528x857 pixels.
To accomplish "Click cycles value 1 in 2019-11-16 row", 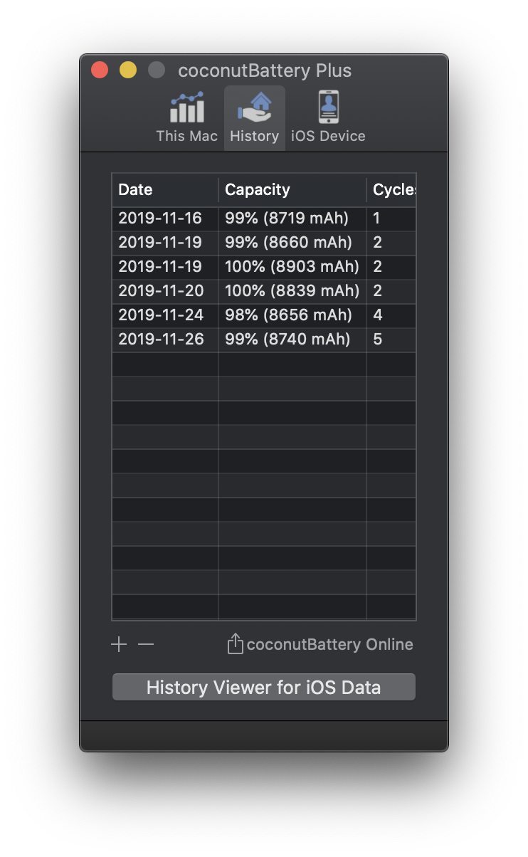I will tap(391, 219).
